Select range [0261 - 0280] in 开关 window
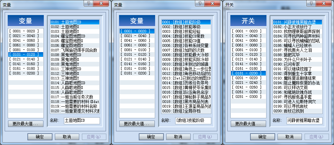The image size is (334, 145). [x=248, y=92]
